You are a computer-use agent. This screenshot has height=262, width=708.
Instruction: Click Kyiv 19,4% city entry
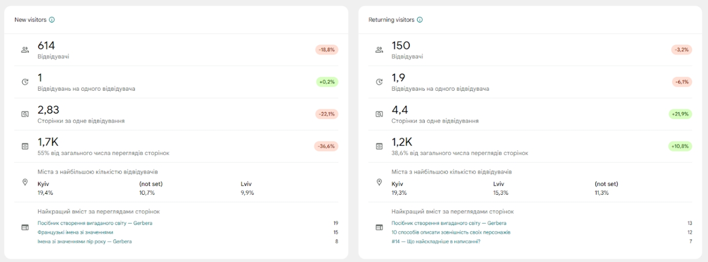(45, 188)
